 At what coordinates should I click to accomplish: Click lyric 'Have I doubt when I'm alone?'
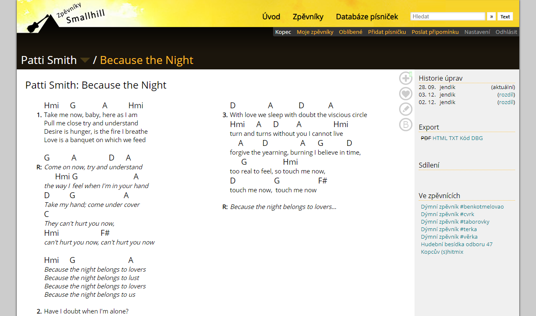(x=86, y=311)
